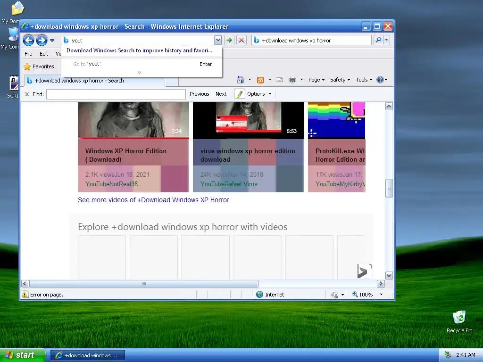This screenshot has height=362, width=483.
Task: Click the 2:41 AM clock
Action: click(x=466, y=355)
